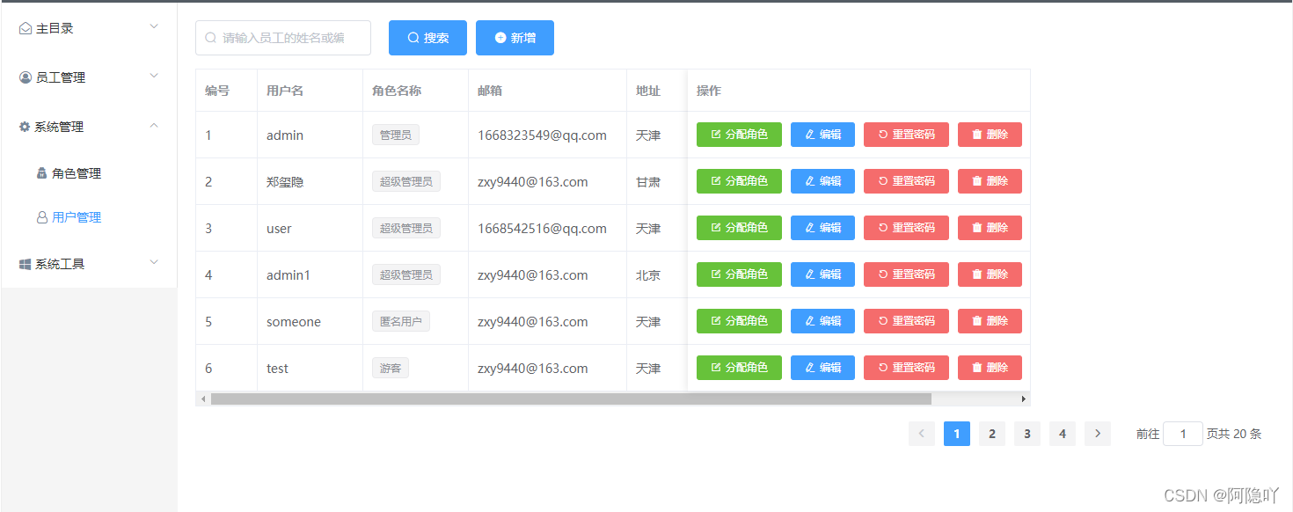
Task: Click the 匿名用户 role tag
Action: (x=401, y=321)
